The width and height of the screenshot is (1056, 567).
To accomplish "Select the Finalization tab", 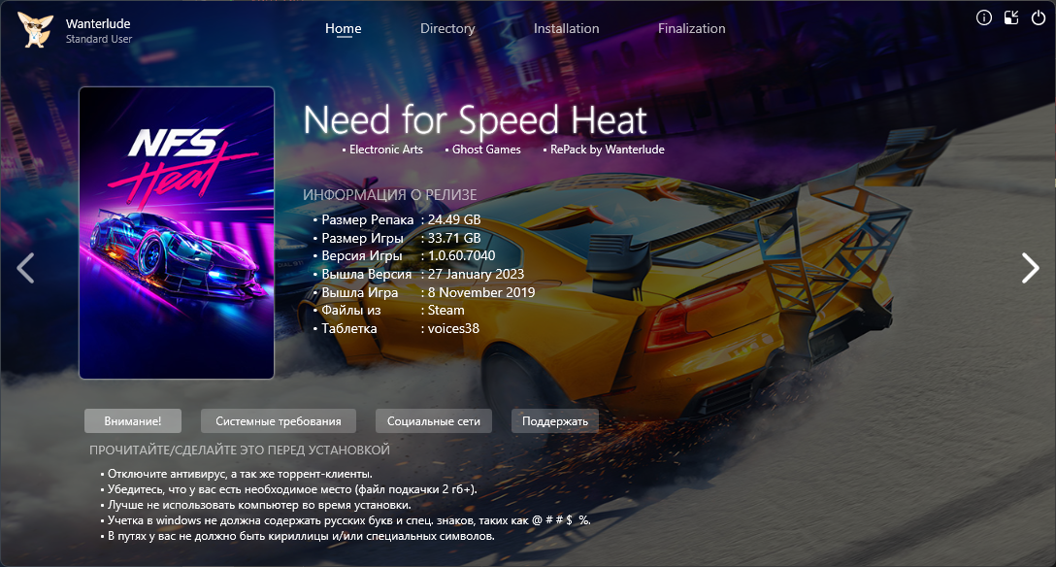I will pyautogui.click(x=691, y=29).
